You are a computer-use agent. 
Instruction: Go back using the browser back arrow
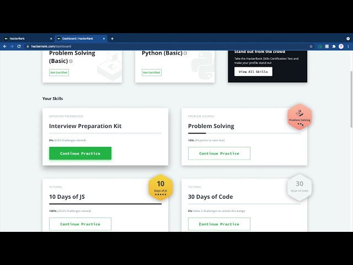[5, 46]
